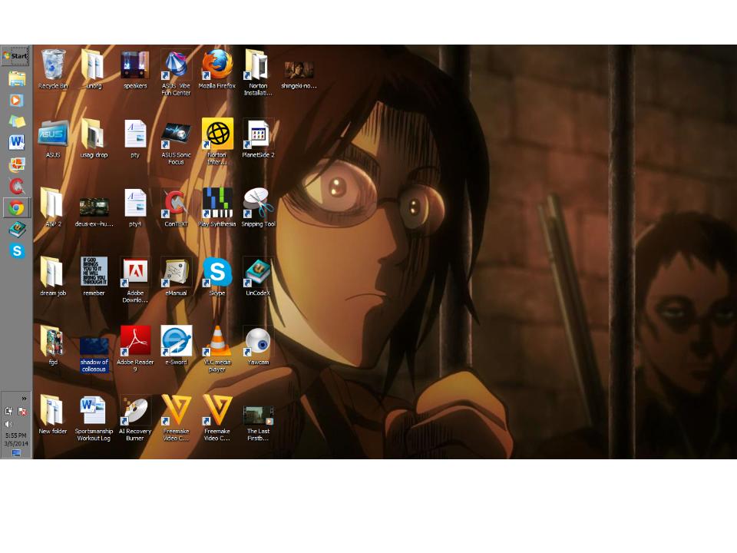Open the power status tray icon

click(x=9, y=411)
